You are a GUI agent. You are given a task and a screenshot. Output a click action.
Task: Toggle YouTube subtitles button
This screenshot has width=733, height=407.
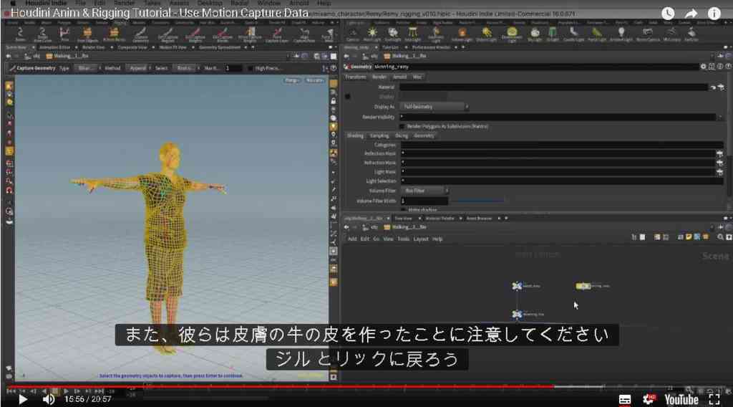[624, 400]
